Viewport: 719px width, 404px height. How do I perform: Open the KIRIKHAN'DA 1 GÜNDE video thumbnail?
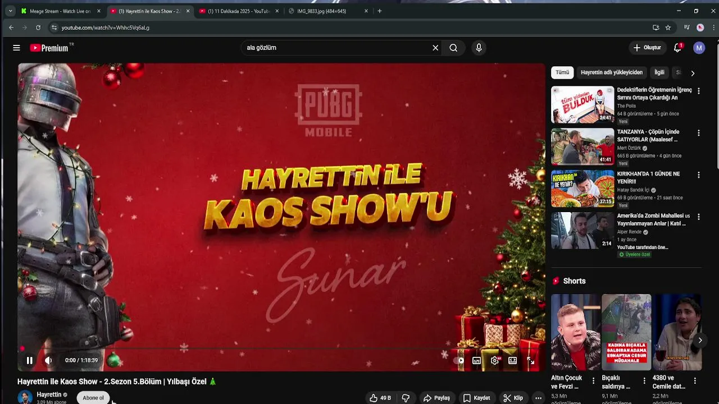click(x=583, y=189)
